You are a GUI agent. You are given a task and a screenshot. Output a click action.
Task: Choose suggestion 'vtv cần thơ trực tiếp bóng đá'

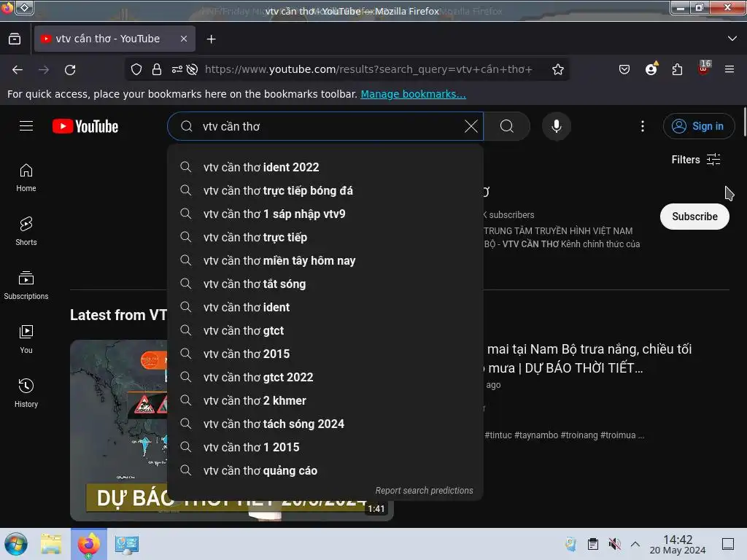click(325, 190)
